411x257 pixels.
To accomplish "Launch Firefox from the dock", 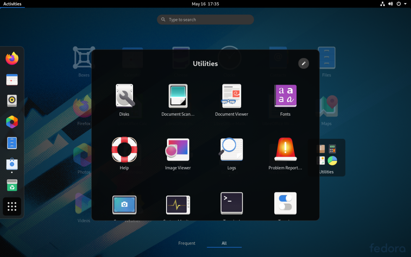I will [12, 58].
